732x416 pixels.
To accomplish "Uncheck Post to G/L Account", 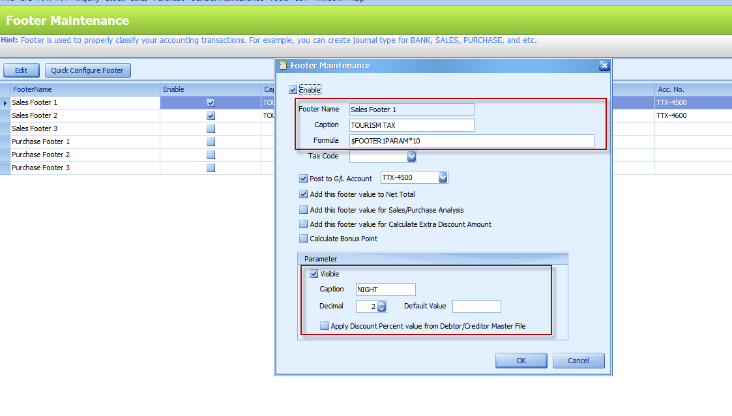I will (304, 178).
